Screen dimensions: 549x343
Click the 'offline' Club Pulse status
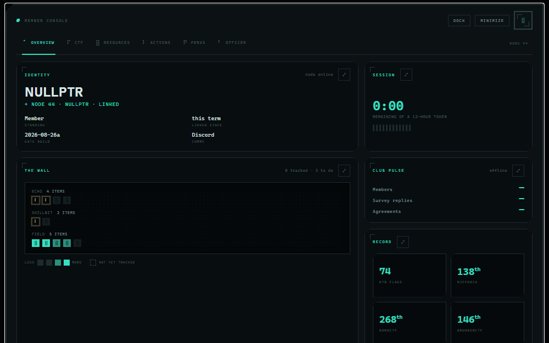click(x=498, y=171)
